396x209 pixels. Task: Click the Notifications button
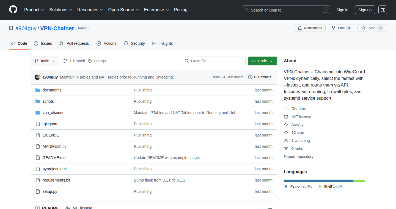[x=310, y=28]
